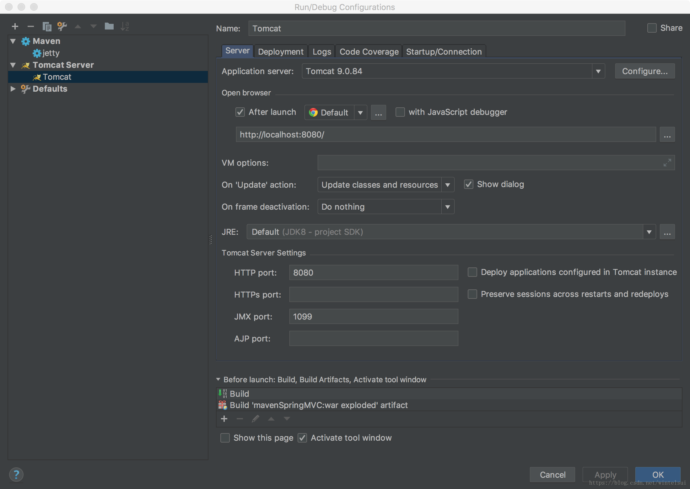Open the browse button next to JRE
This screenshot has width=690, height=489.
click(667, 232)
